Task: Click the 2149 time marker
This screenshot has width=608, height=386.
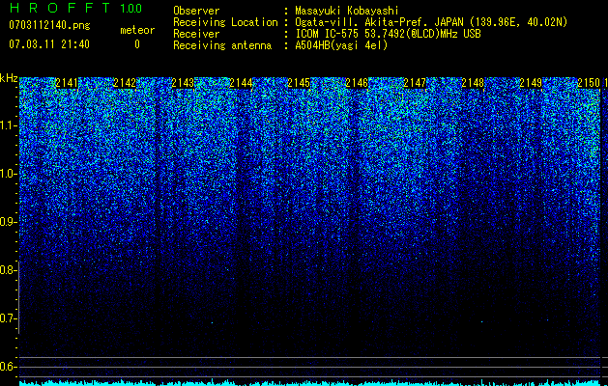Action: pyautogui.click(x=531, y=83)
